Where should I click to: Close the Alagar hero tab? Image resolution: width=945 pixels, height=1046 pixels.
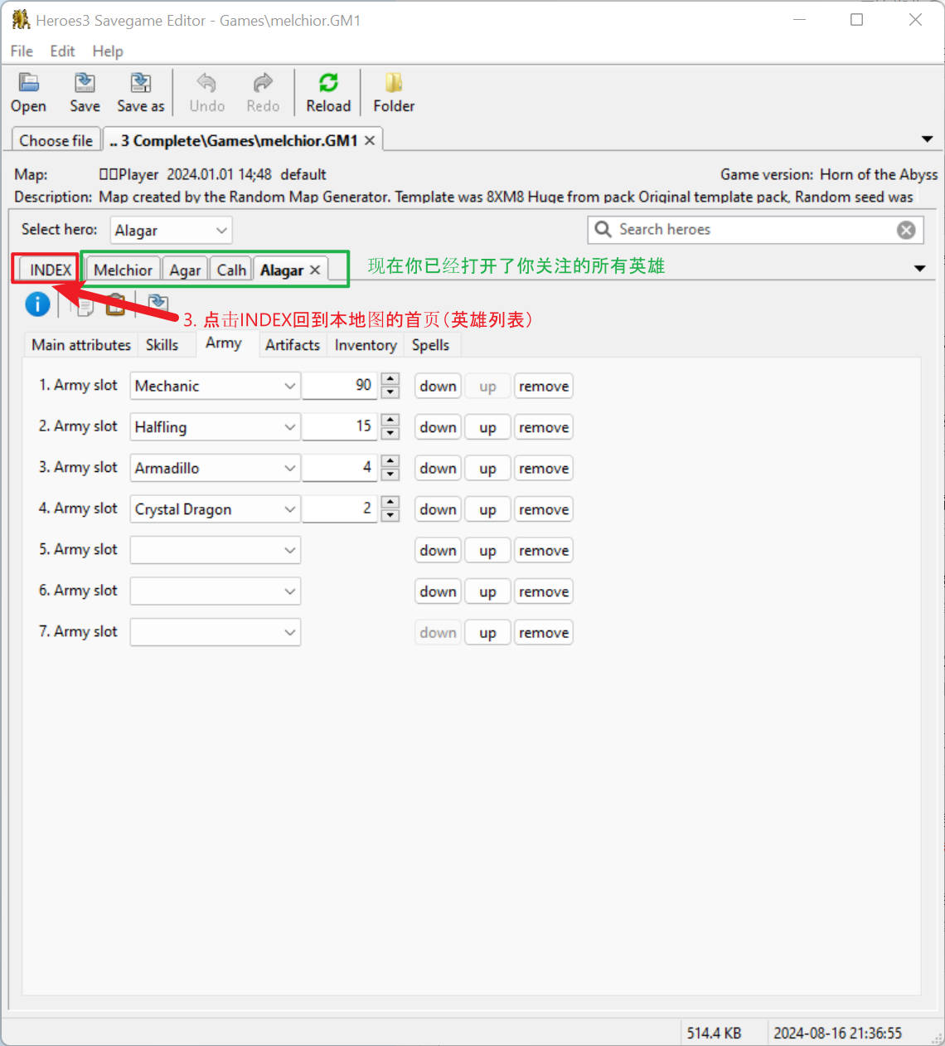315,270
